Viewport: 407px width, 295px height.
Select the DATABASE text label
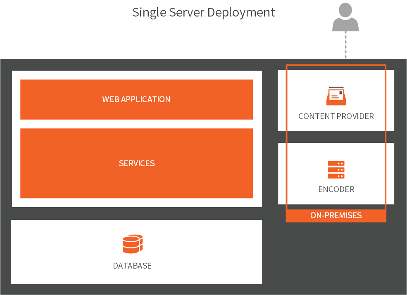tap(132, 266)
